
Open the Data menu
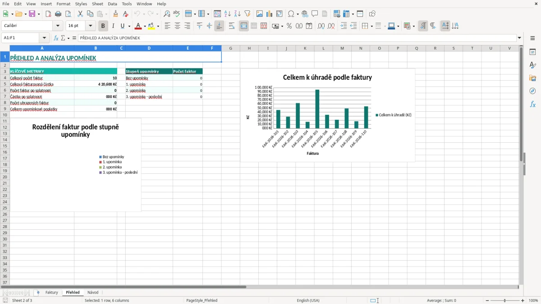113,4
